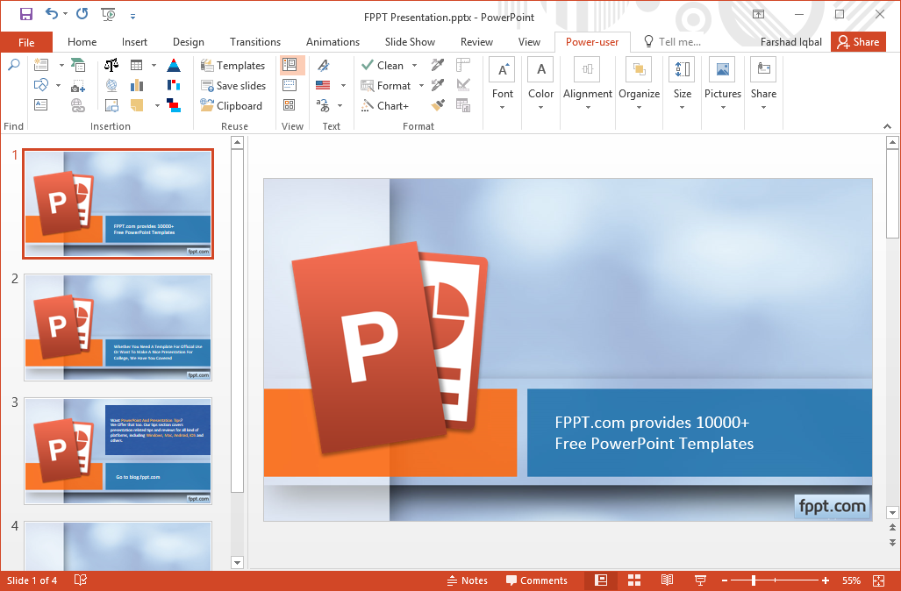Switch to the Design tab

point(189,42)
